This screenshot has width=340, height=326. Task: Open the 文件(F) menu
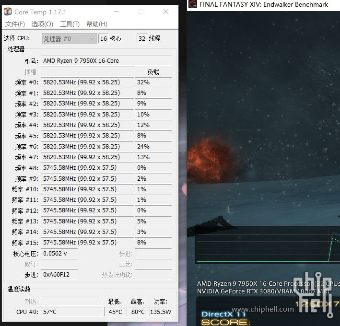click(x=15, y=24)
